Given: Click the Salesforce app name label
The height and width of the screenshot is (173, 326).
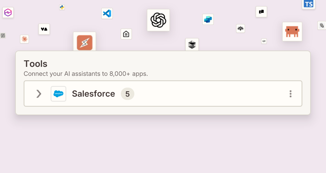Looking at the screenshot, I should click(93, 94).
